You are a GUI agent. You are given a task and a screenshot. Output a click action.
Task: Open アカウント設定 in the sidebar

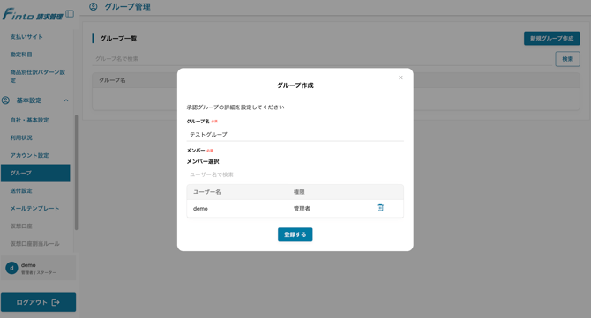coord(29,155)
